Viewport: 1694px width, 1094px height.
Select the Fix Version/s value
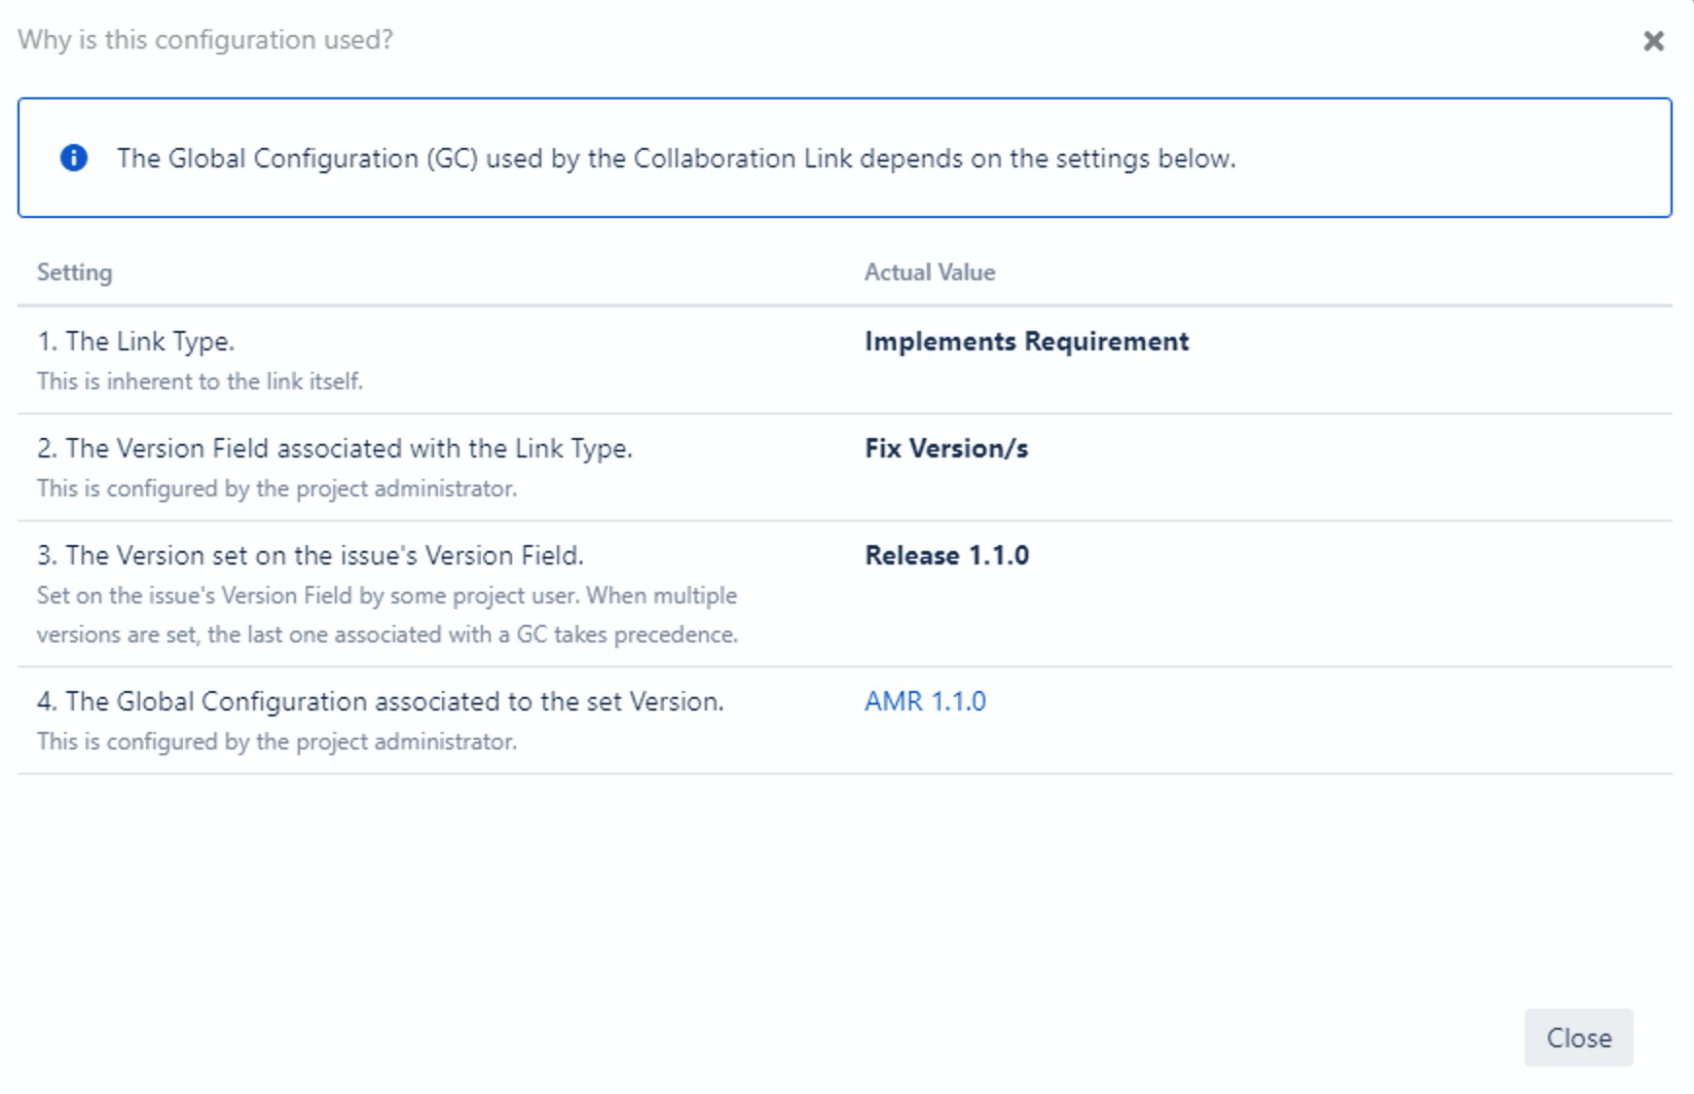click(x=946, y=449)
